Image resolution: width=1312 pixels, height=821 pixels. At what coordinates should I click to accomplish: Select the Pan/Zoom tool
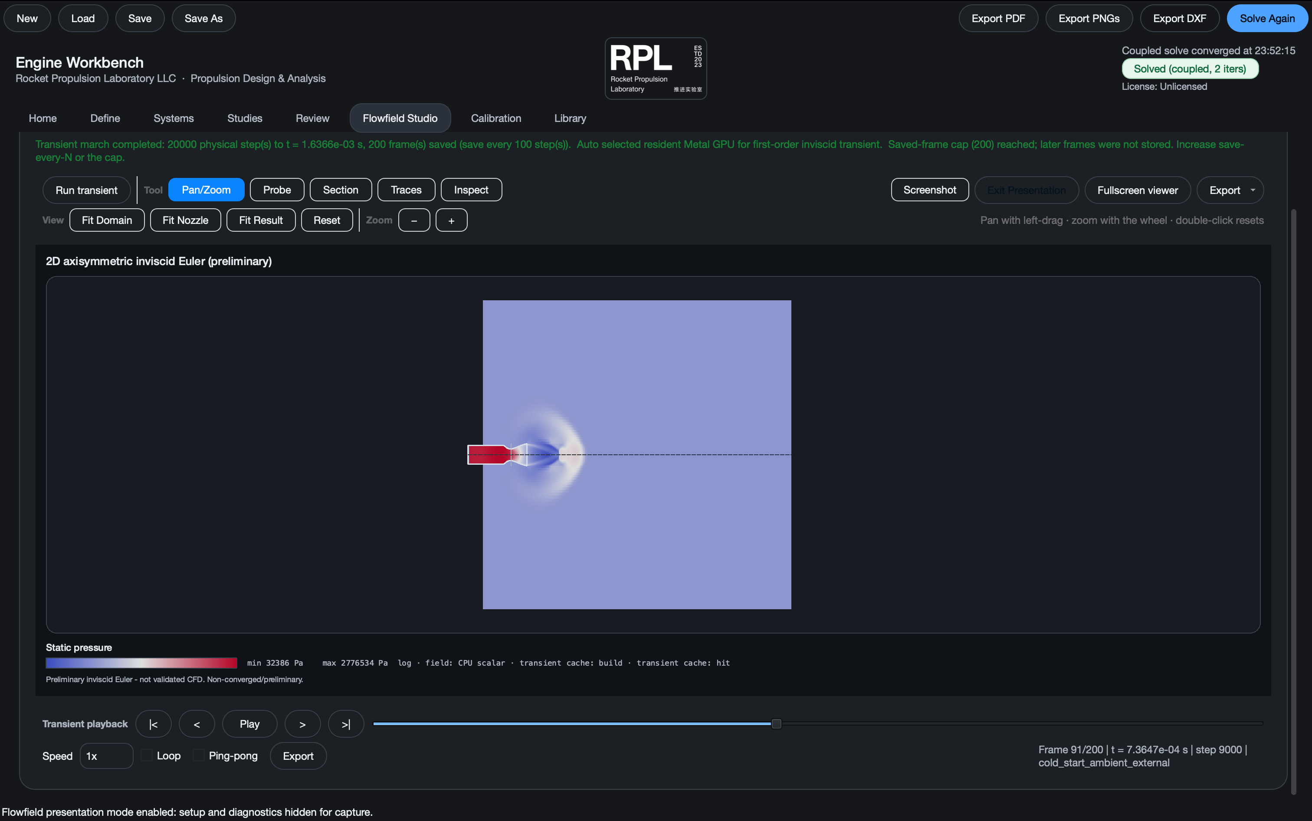click(206, 190)
